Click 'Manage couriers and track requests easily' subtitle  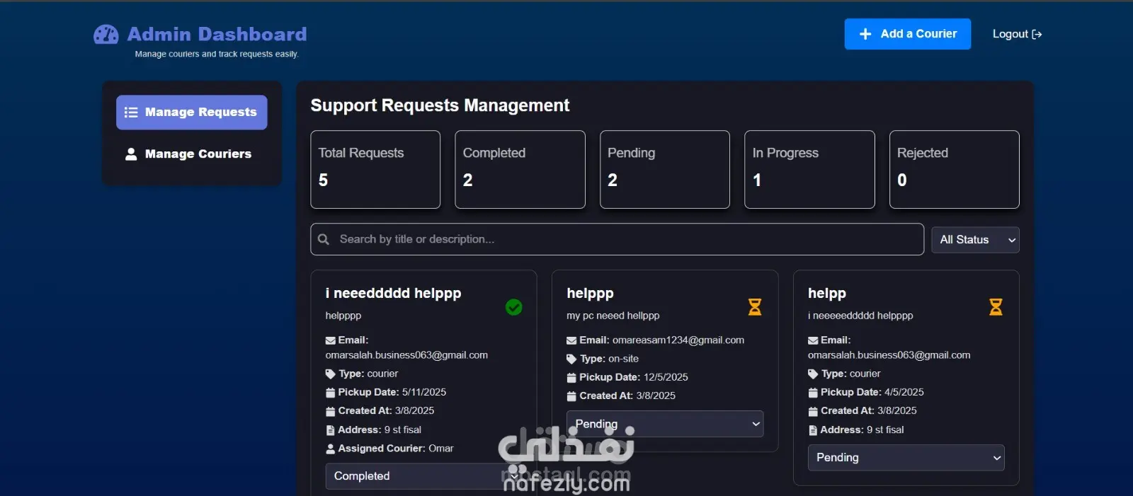[217, 54]
